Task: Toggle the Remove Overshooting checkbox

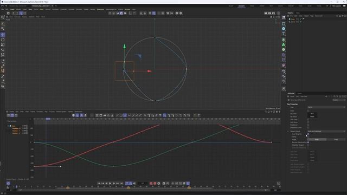Action: 308,142
